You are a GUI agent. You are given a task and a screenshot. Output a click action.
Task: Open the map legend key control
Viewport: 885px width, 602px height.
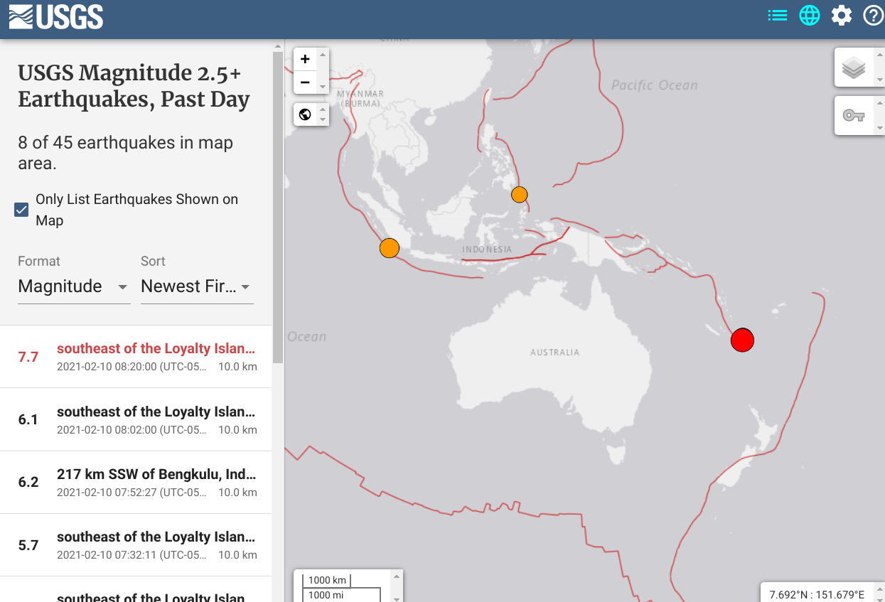[854, 115]
